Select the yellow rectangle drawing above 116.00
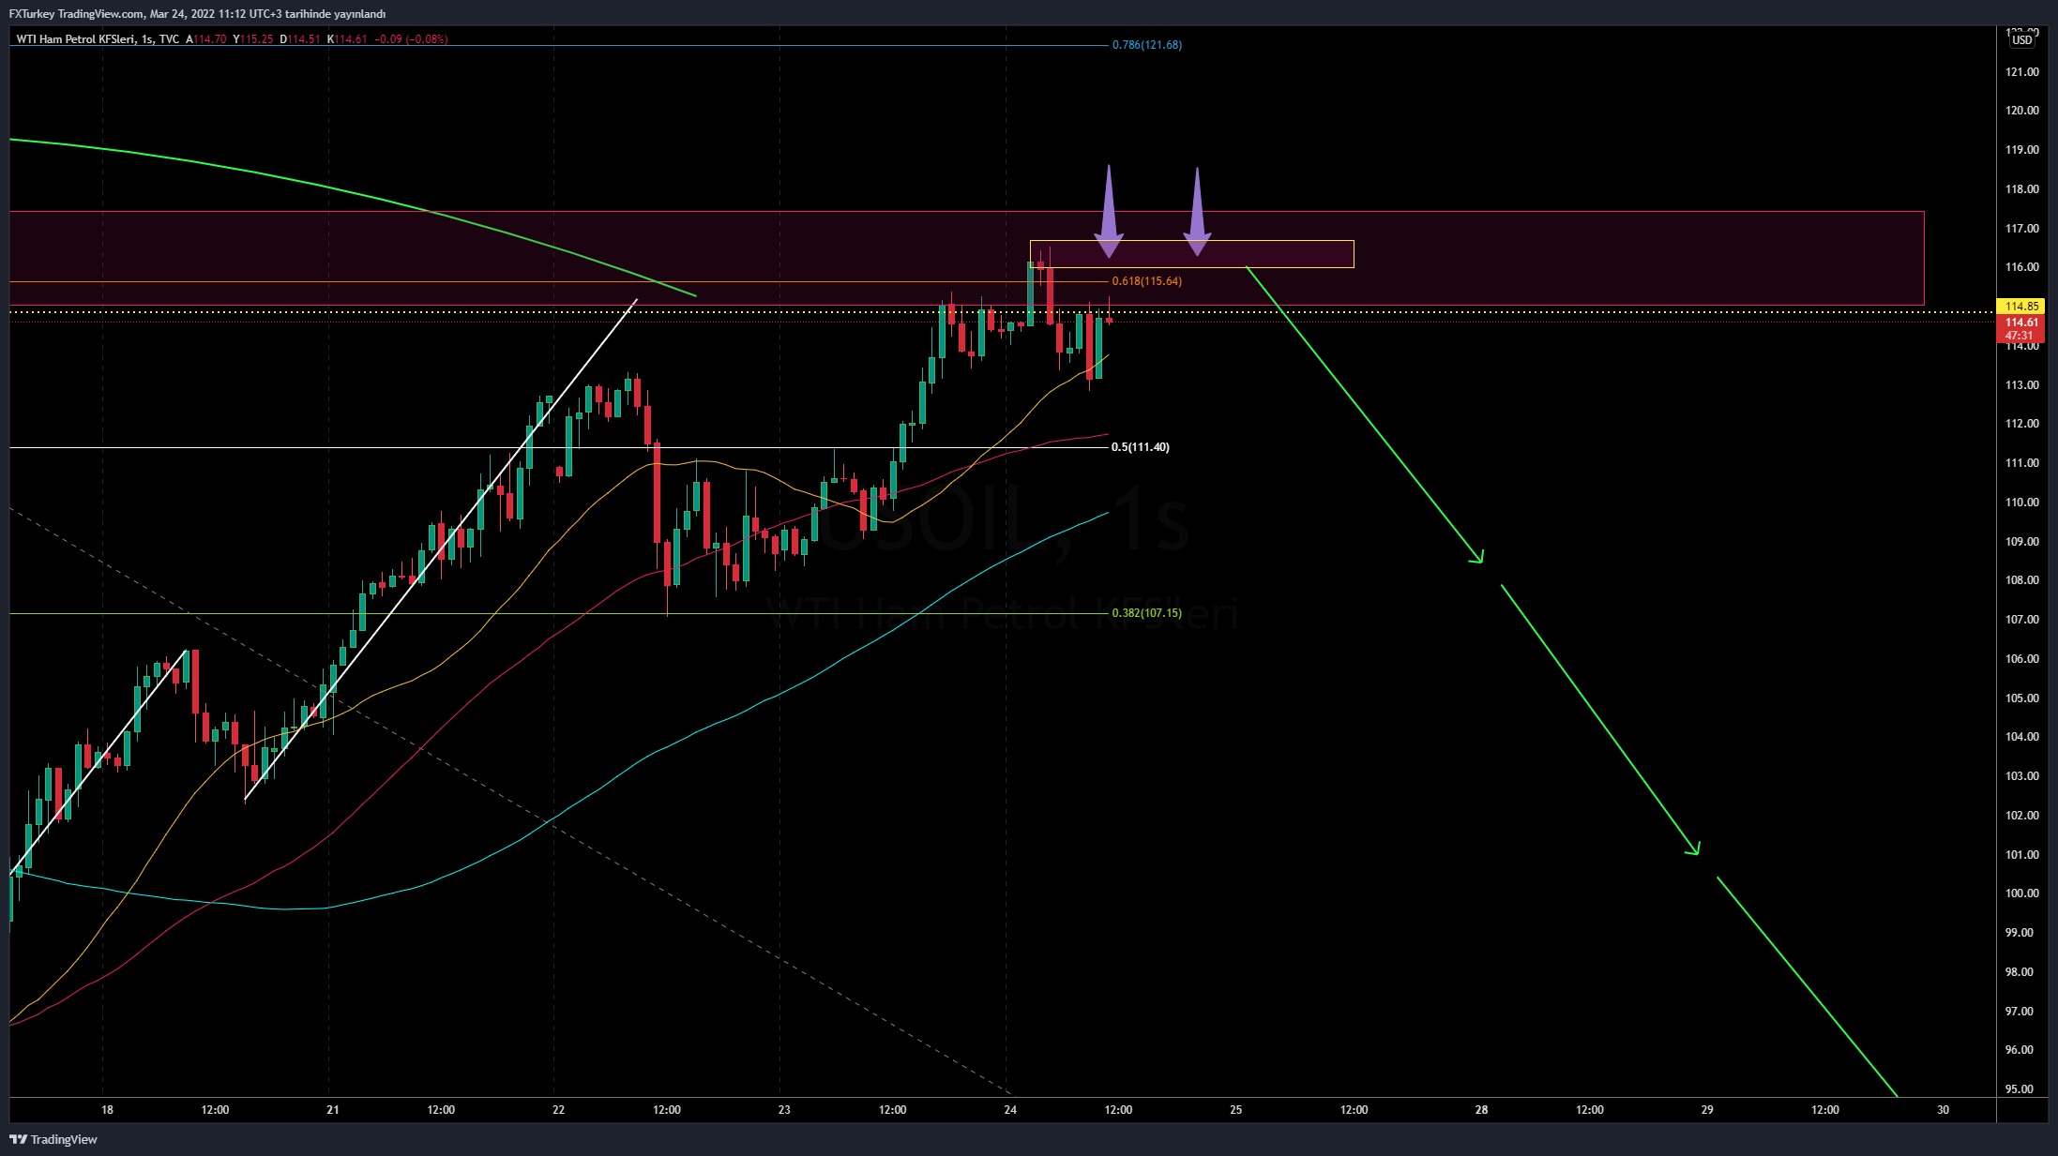The image size is (2058, 1156). (1191, 254)
